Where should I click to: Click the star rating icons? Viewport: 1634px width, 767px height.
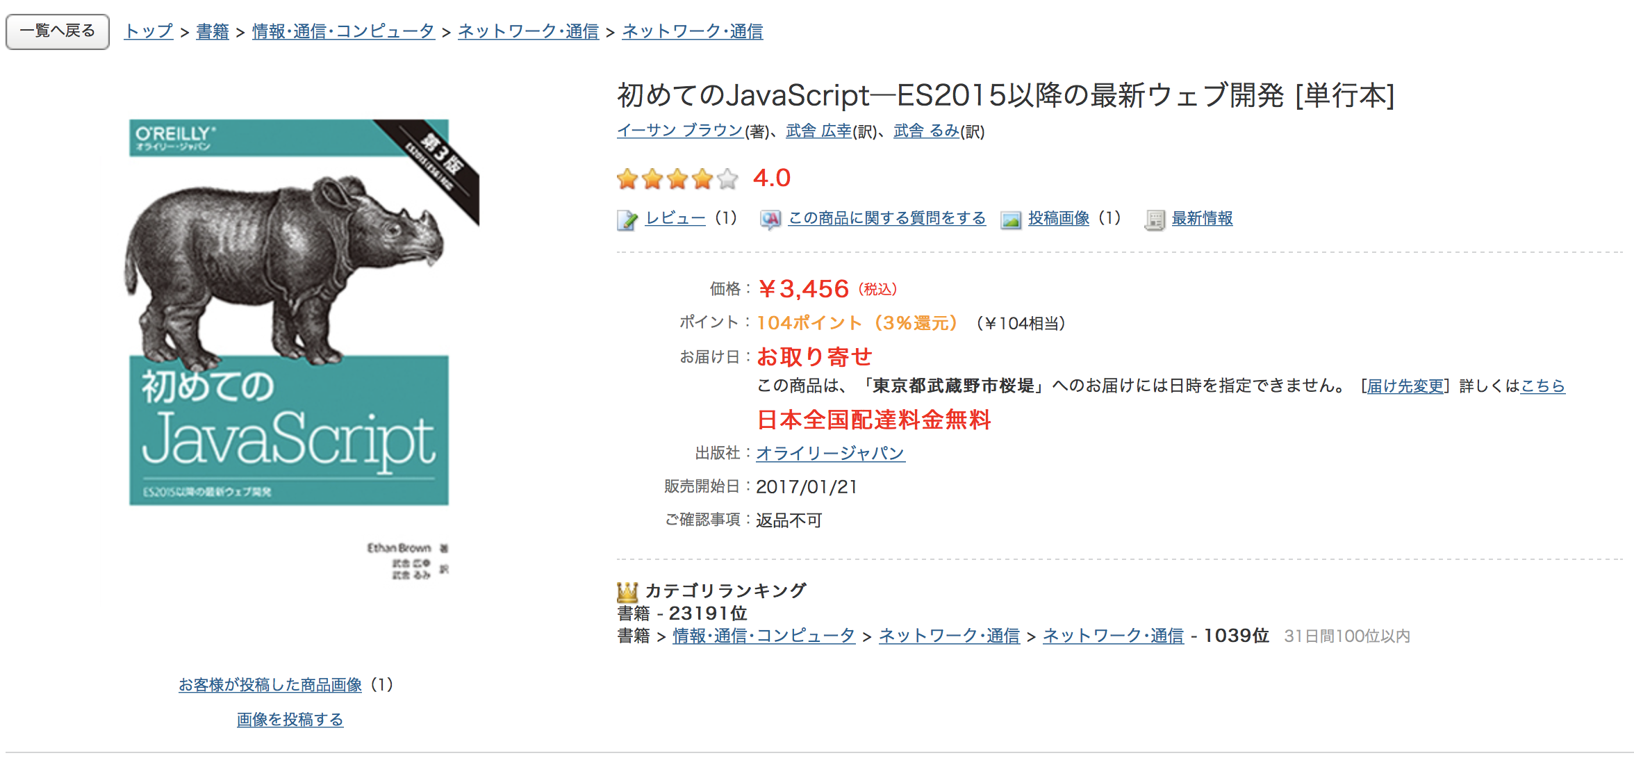pos(677,179)
